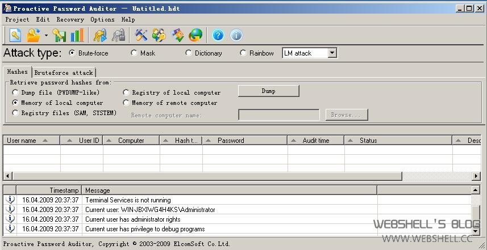Open the Help menu
Screen dimensions: 487x250
(x=128, y=19)
